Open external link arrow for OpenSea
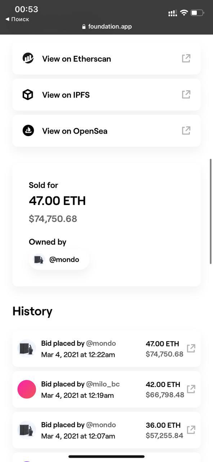This screenshot has height=462, width=213. click(x=186, y=130)
